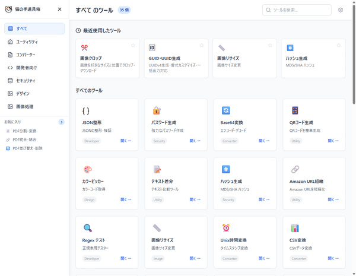Click the Unix時間変換 alarm clock icon

(226, 228)
